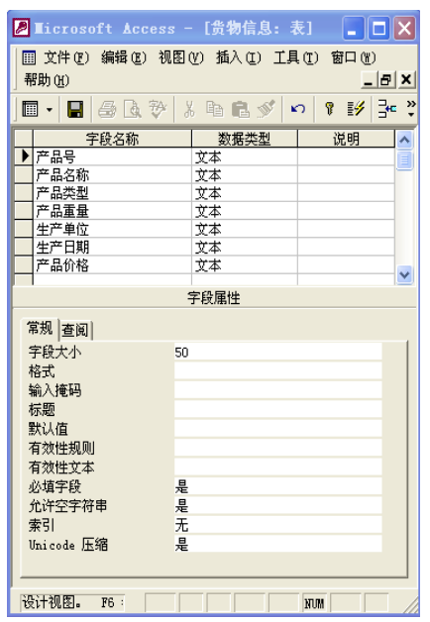Select the 生产日期 field name cell
430x622 pixels.
112,247
